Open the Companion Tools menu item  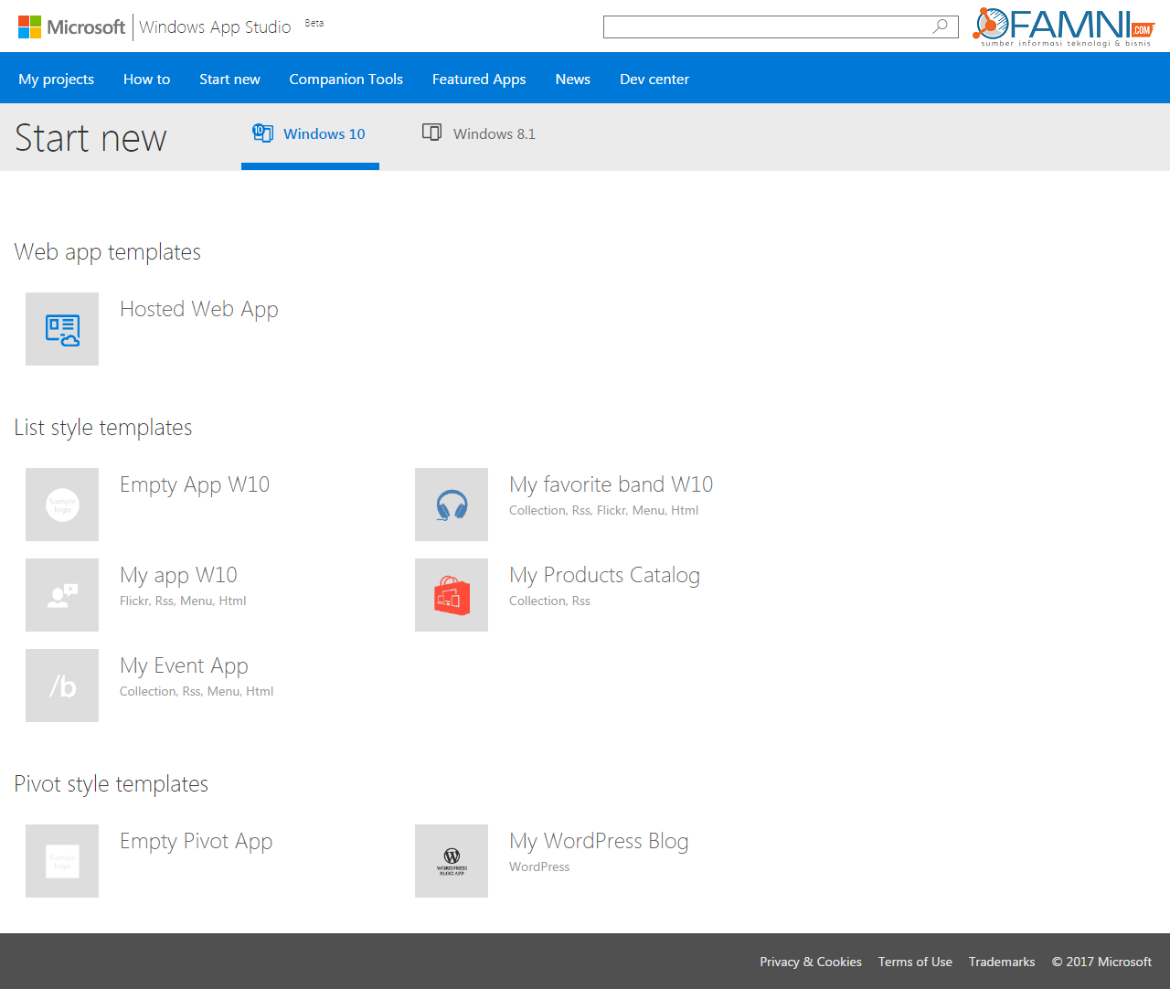click(346, 80)
